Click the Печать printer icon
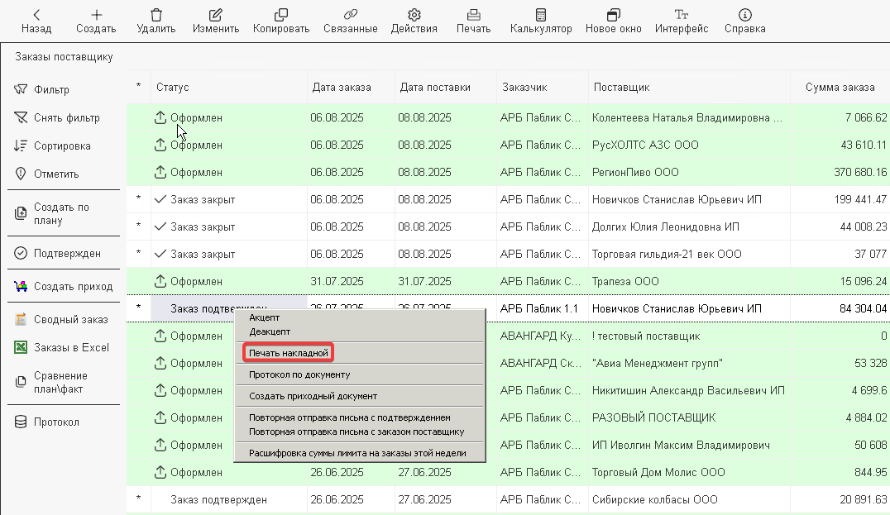The width and height of the screenshot is (890, 515). coord(473,15)
